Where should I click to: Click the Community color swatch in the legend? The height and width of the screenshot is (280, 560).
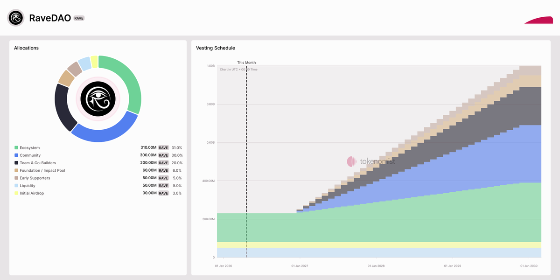click(16, 155)
